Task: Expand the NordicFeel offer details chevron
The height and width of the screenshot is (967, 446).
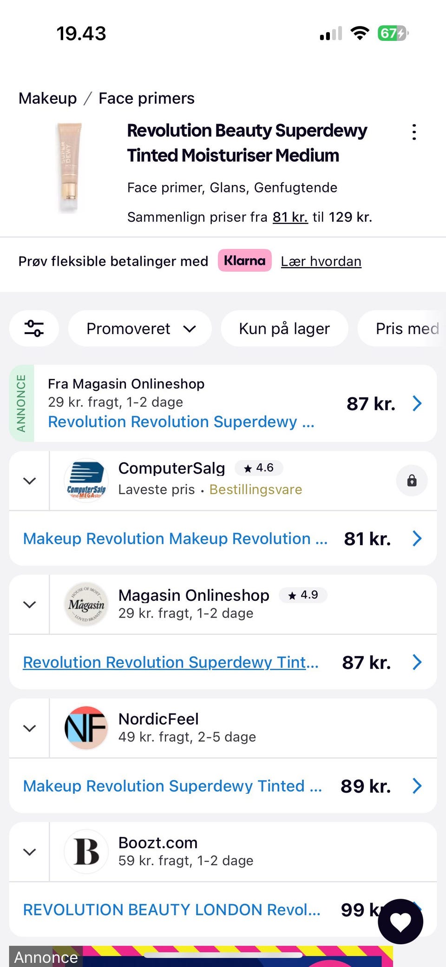Action: tap(29, 728)
